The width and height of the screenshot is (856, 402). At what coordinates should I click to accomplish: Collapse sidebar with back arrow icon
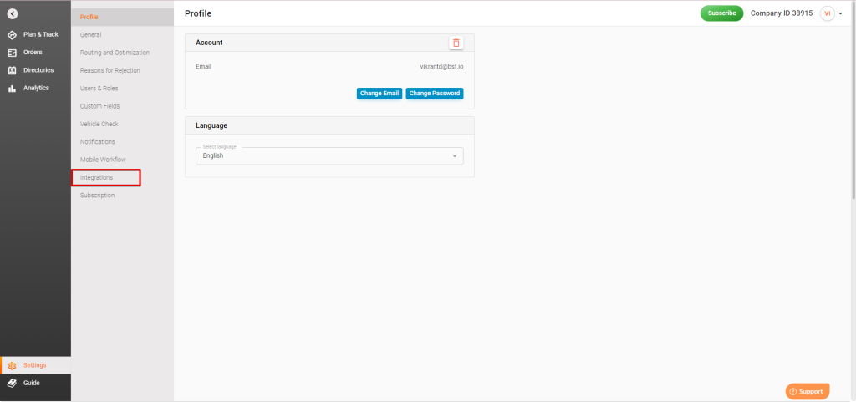[12, 13]
